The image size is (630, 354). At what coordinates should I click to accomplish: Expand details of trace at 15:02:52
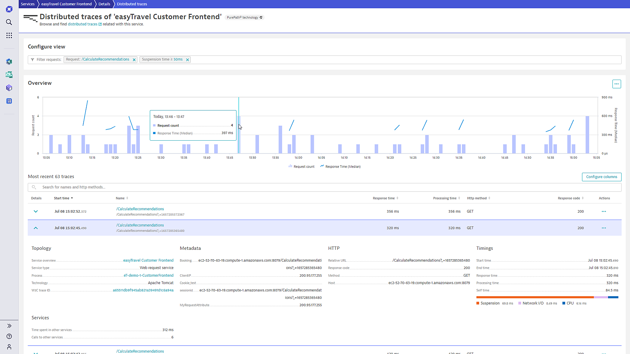point(36,211)
